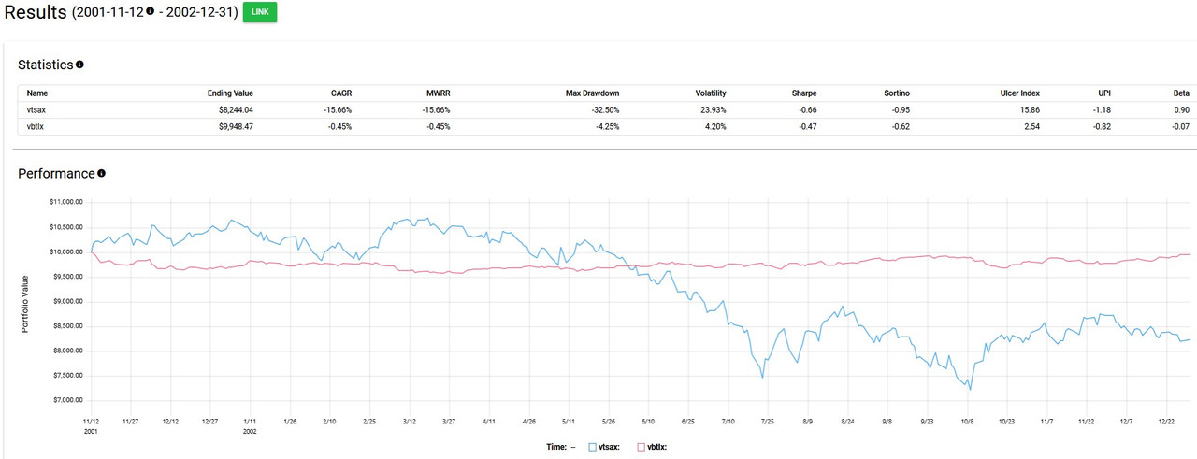The image size is (1197, 459).
Task: Click the 15.86 Ulcer Index cell
Action: pos(1031,110)
